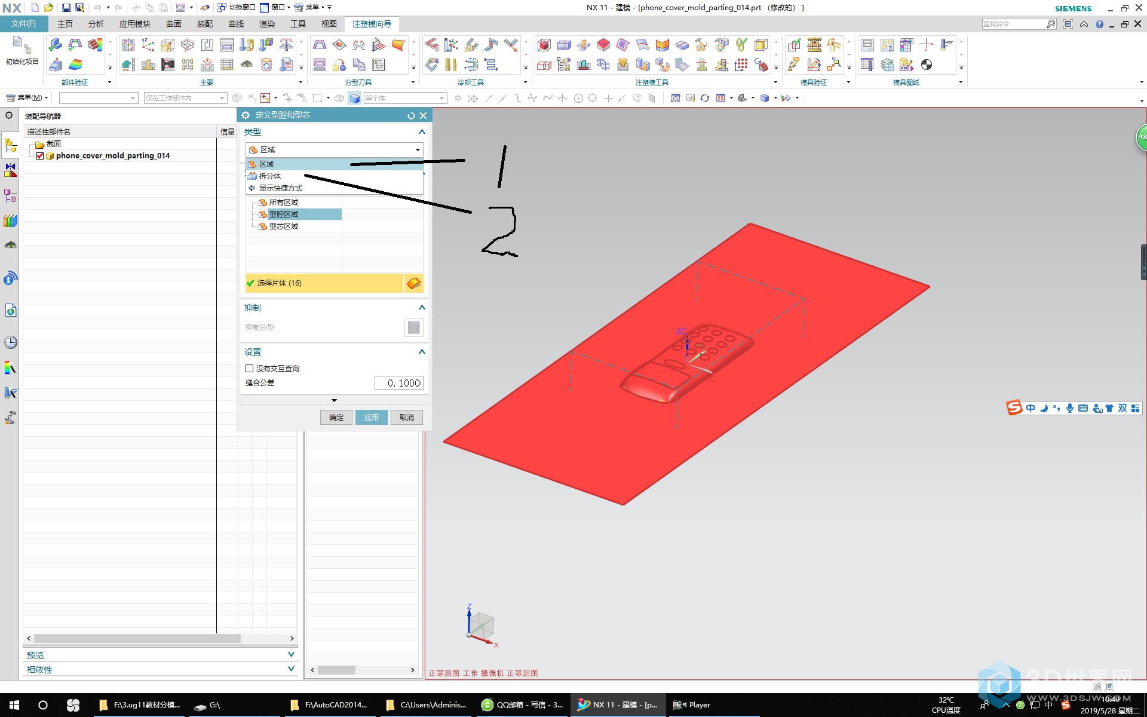Click 确定 button to confirm
The width and height of the screenshot is (1147, 717).
click(337, 417)
